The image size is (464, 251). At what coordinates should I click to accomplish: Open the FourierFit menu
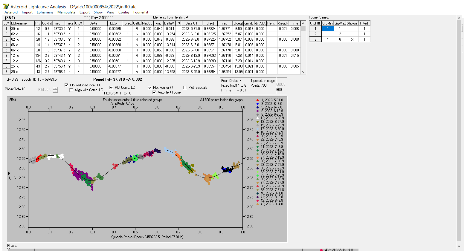coord(141,12)
